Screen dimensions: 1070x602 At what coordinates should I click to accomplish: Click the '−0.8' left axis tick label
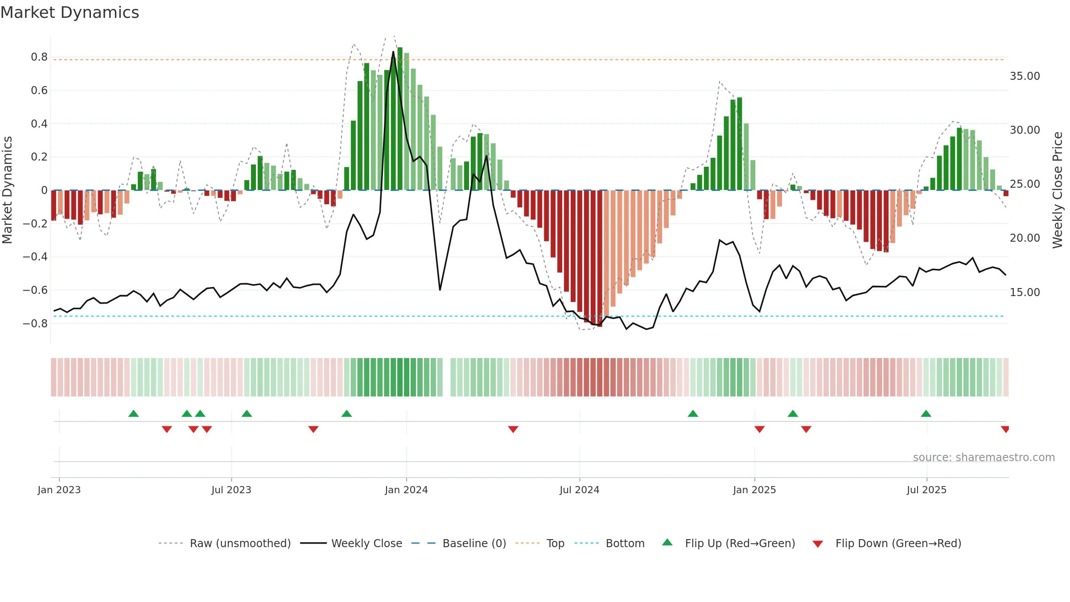click(35, 323)
